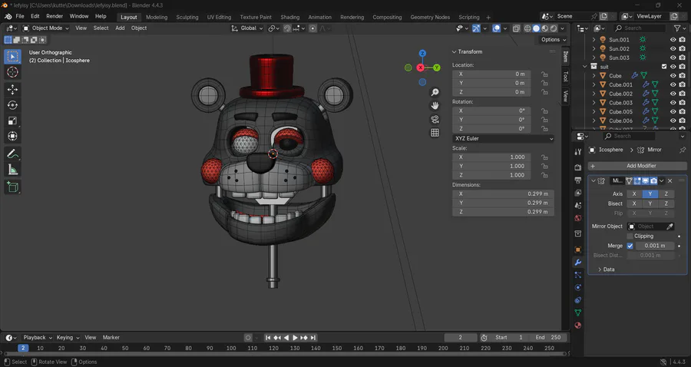Jump to the timeline end frame

pos(313,338)
